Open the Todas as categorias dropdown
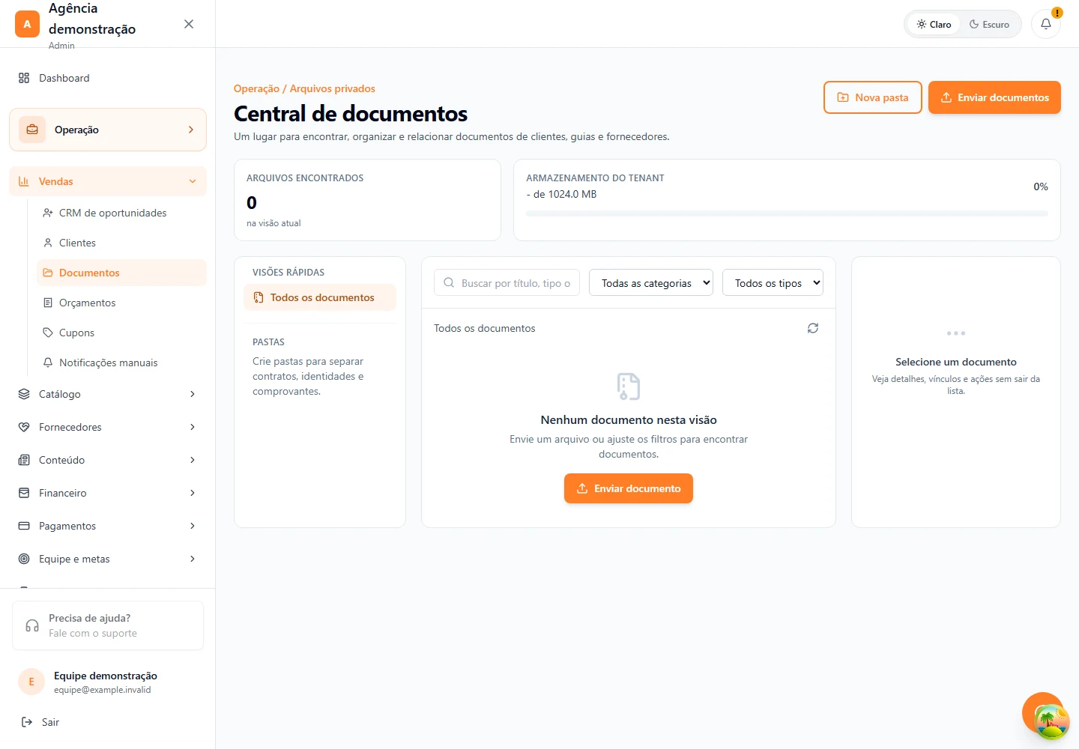The height and width of the screenshot is (749, 1079). 651,282
